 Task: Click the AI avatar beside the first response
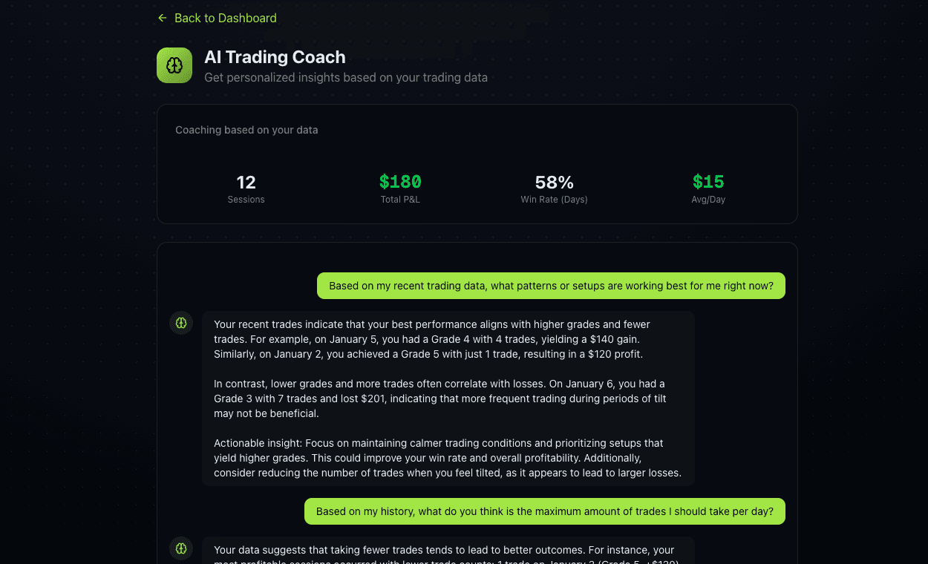[x=181, y=323]
